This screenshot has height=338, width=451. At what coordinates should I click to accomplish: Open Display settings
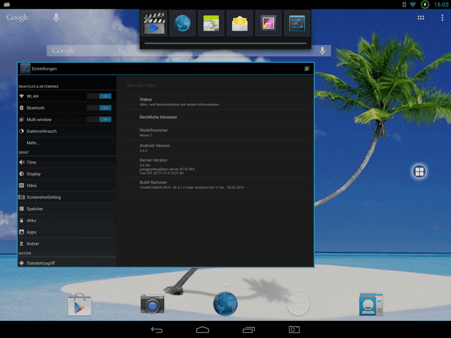67,174
